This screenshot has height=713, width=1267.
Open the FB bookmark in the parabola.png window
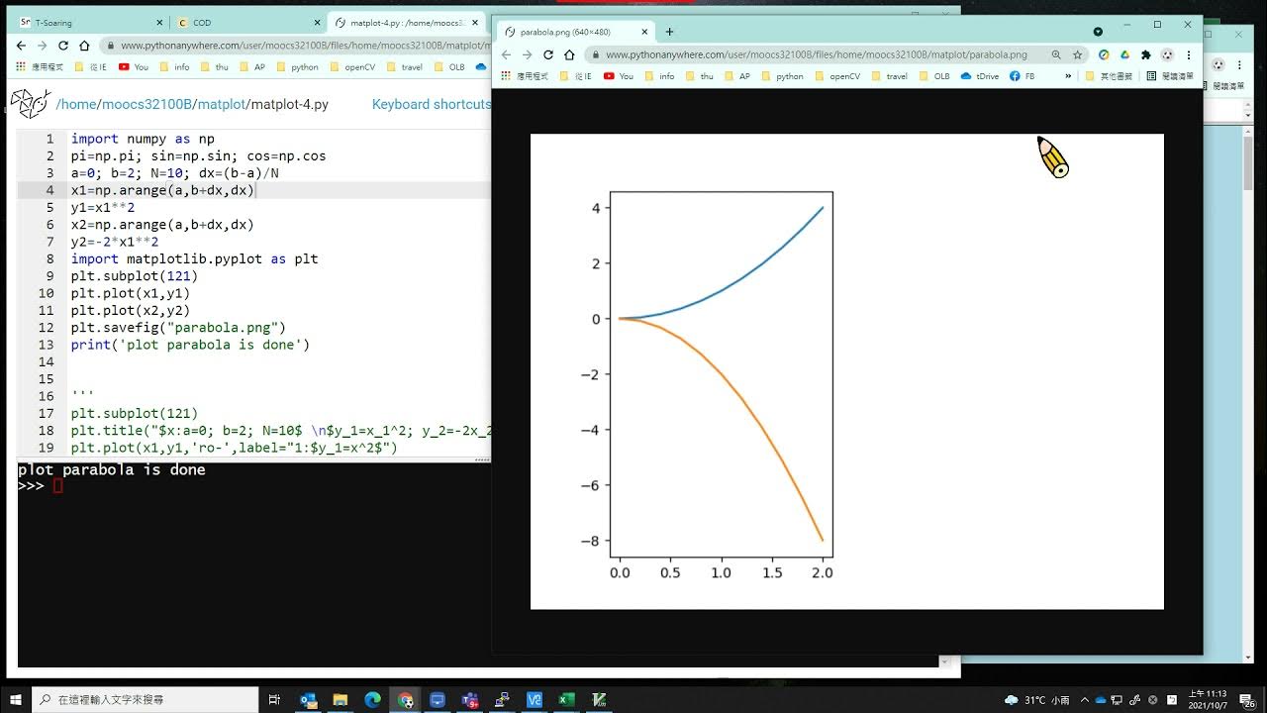pos(1023,76)
